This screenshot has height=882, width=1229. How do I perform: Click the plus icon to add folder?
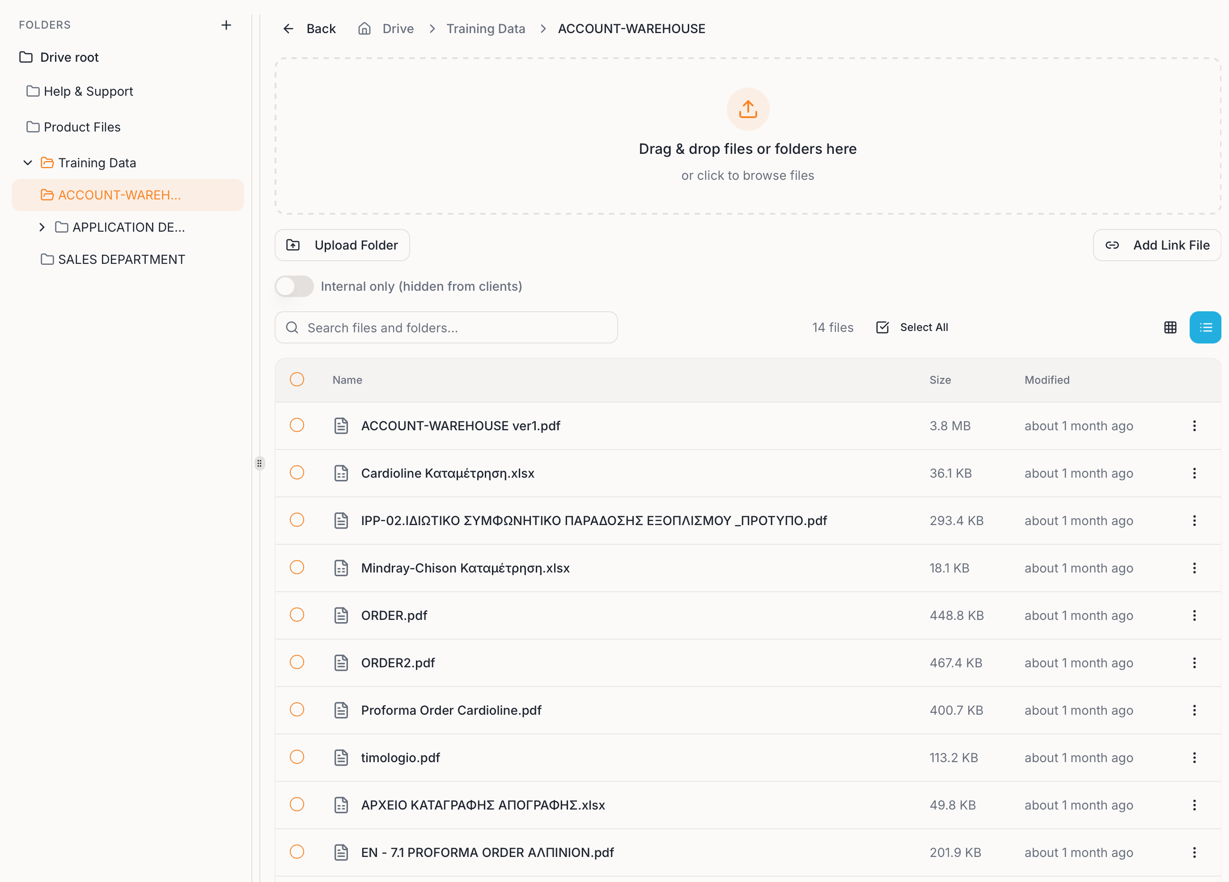pyautogui.click(x=226, y=25)
